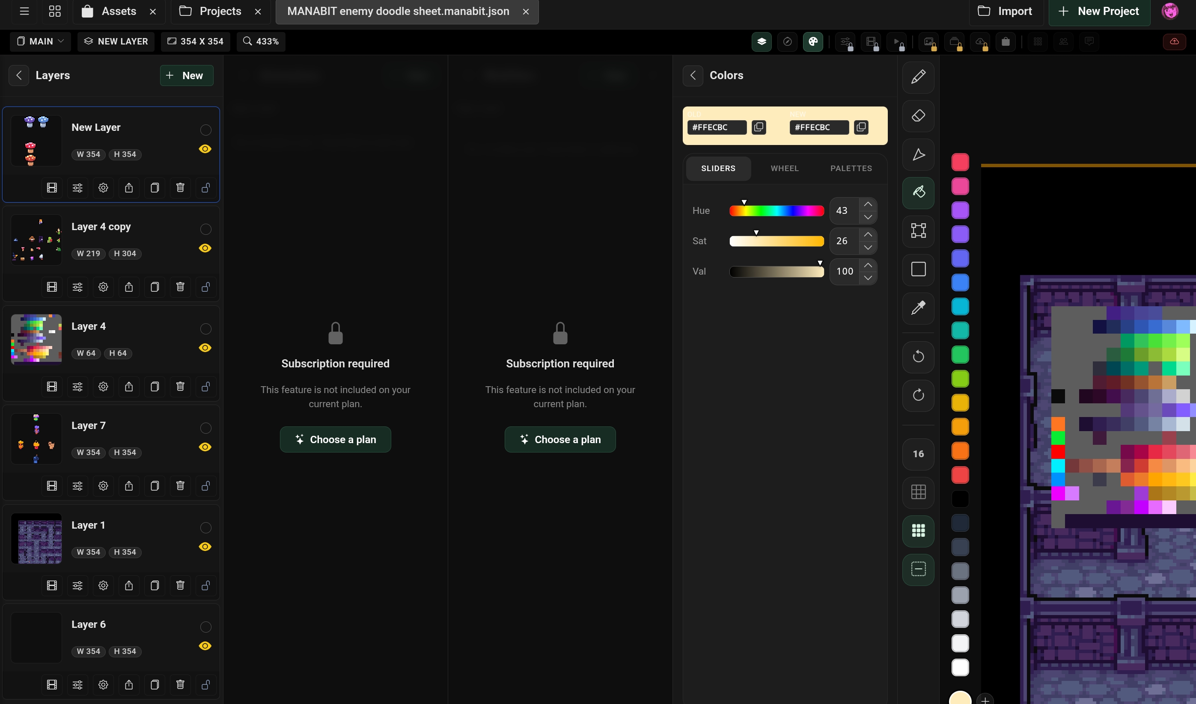Open the MAIN dropdown menu
The width and height of the screenshot is (1196, 704).
coord(40,42)
